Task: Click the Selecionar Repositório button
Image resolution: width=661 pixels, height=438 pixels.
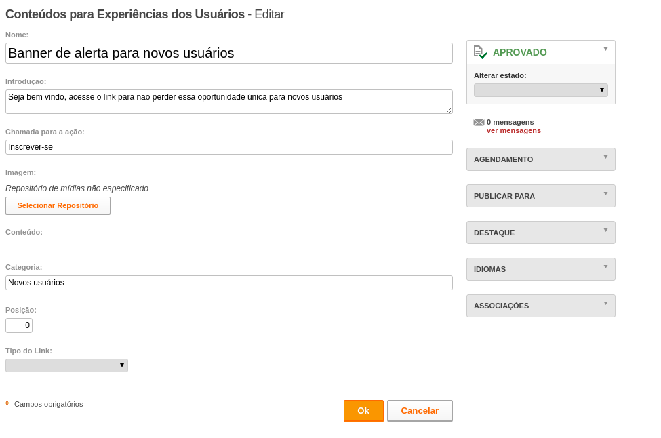Action: click(x=58, y=205)
